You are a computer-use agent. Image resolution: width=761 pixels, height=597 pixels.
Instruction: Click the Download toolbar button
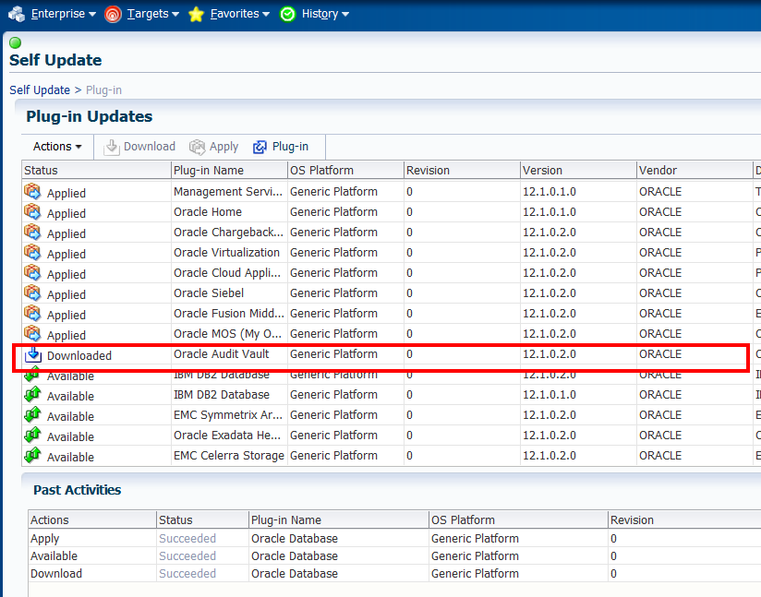(x=139, y=147)
